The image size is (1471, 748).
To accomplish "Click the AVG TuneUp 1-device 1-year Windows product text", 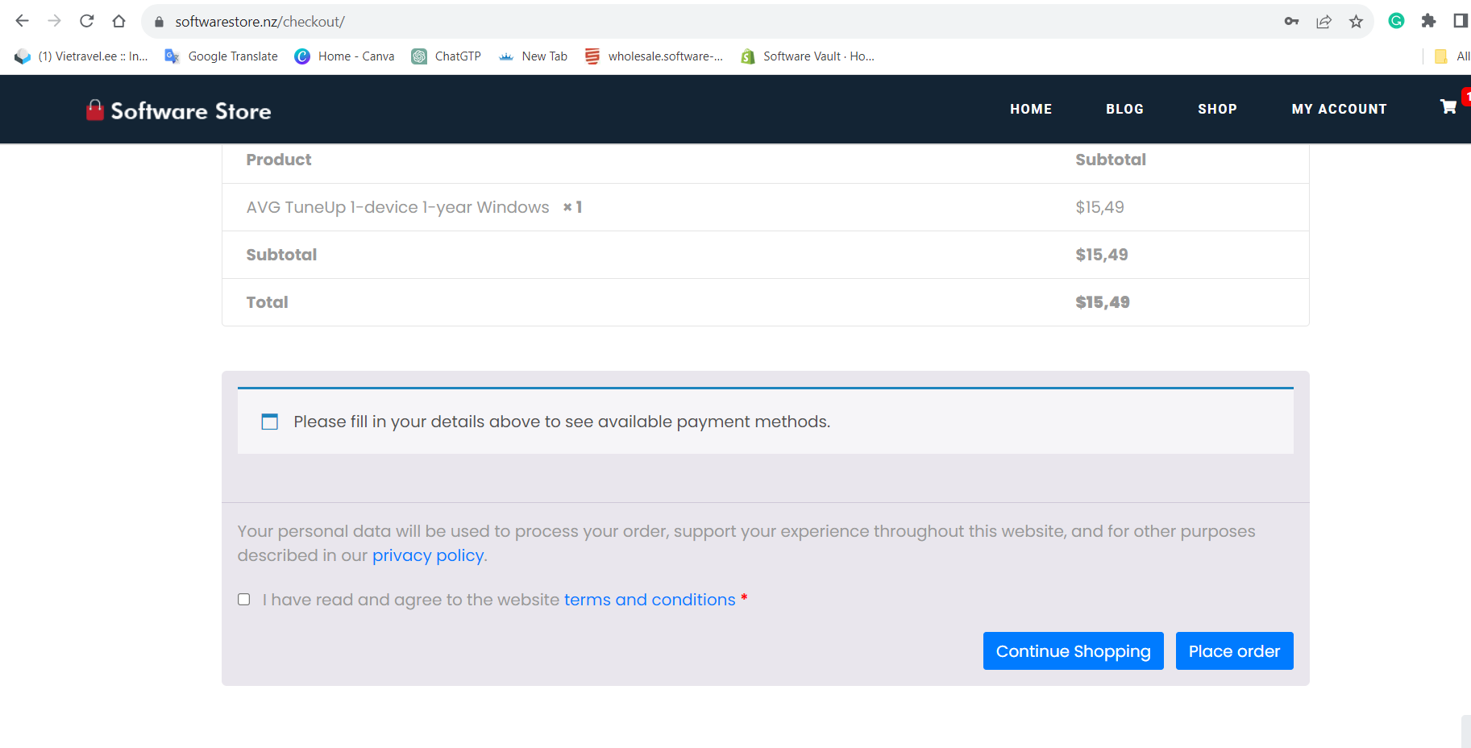I will click(397, 207).
